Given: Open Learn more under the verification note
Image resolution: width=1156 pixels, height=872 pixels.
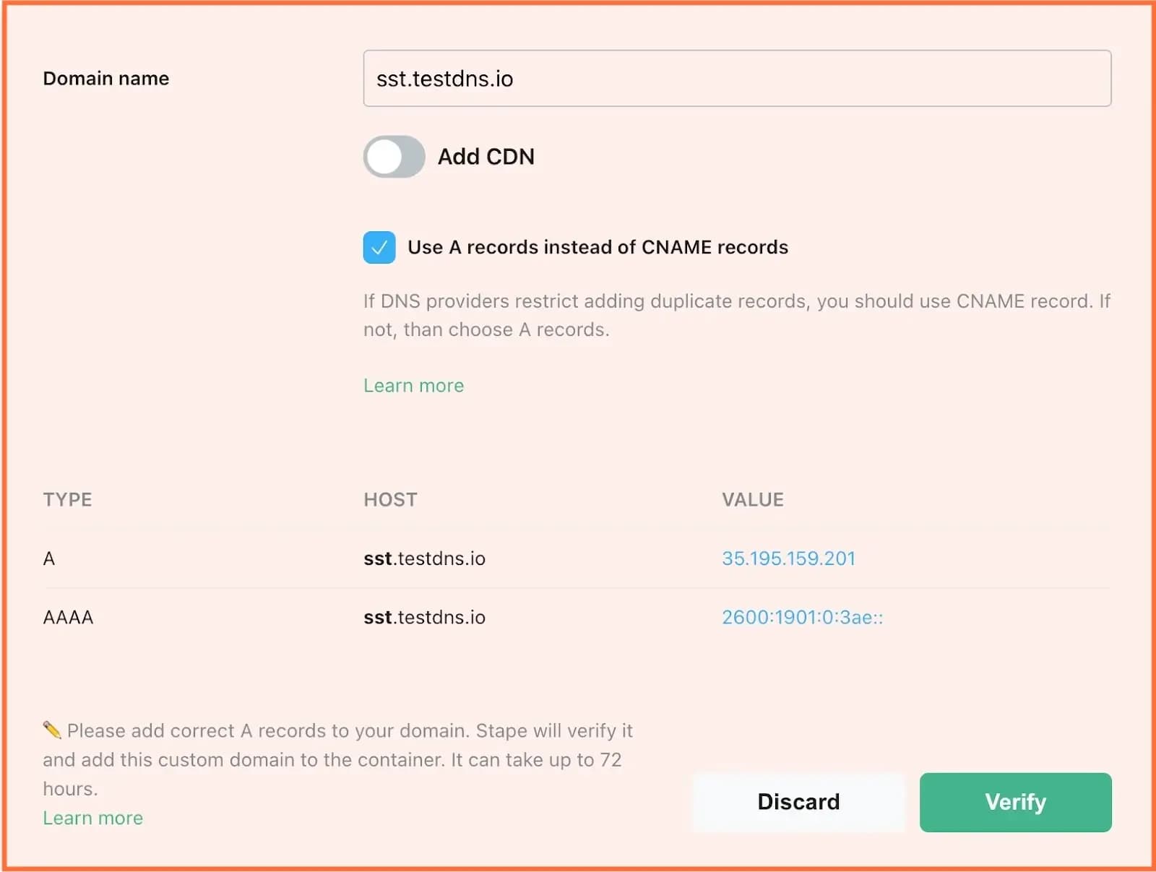Looking at the screenshot, I should [x=92, y=817].
